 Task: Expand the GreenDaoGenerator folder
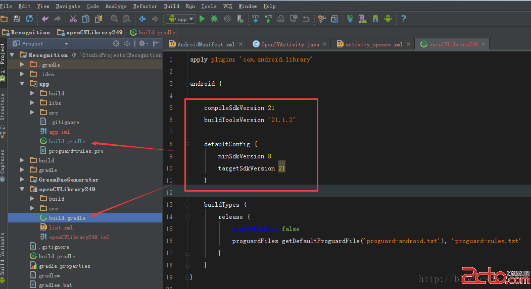(x=22, y=180)
